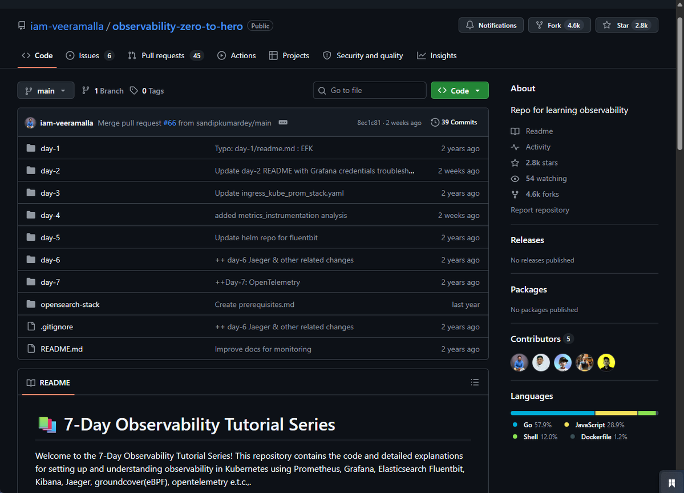Open the Packages heading link
The height and width of the screenshot is (493, 684).
528,289
